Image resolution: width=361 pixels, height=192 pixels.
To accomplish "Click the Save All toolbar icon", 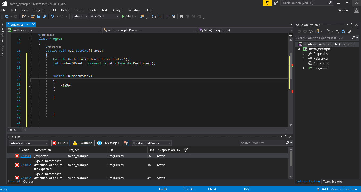I will [x=44, y=16].
